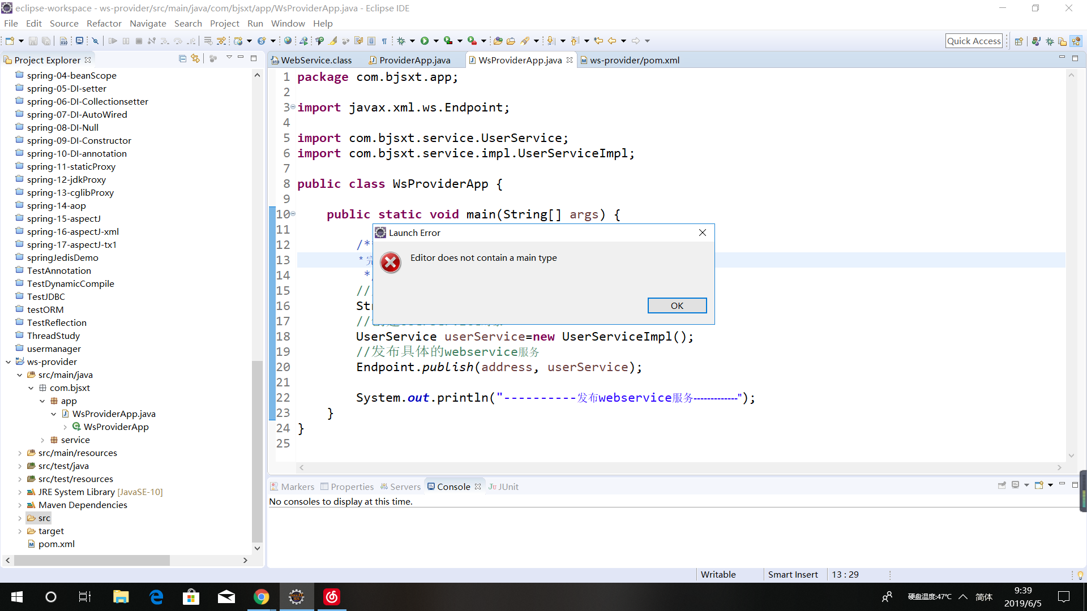The width and height of the screenshot is (1087, 611).
Task: Close the Launch Error dialog with X
Action: 703,233
